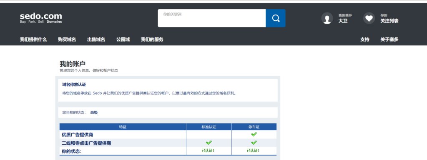Open the 公园域 menu
The height and width of the screenshot is (160, 427).
coord(123,39)
